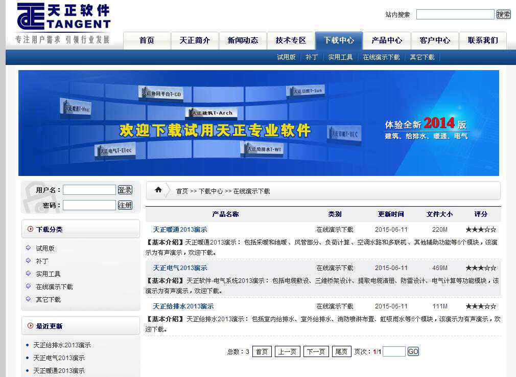Viewport: 516px width, 377px height.
Task: Click the GO page jump button
Action: coord(413,351)
